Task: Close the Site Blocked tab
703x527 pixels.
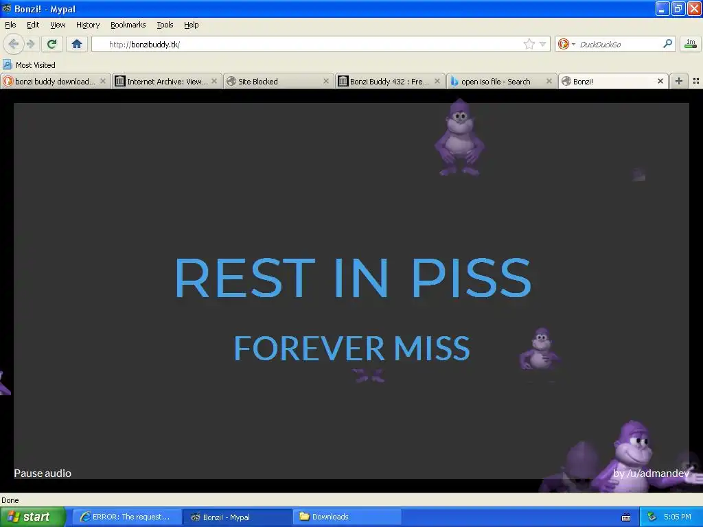Action: tap(326, 81)
